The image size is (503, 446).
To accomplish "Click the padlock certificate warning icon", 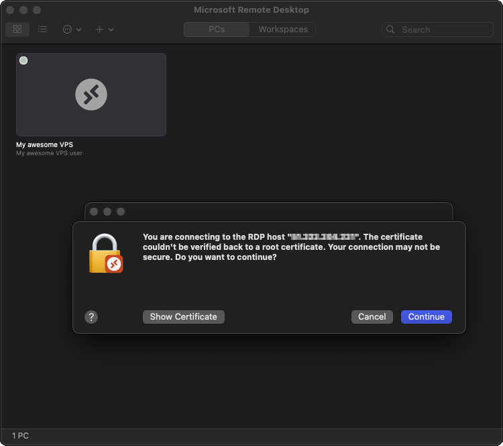I will coord(105,253).
